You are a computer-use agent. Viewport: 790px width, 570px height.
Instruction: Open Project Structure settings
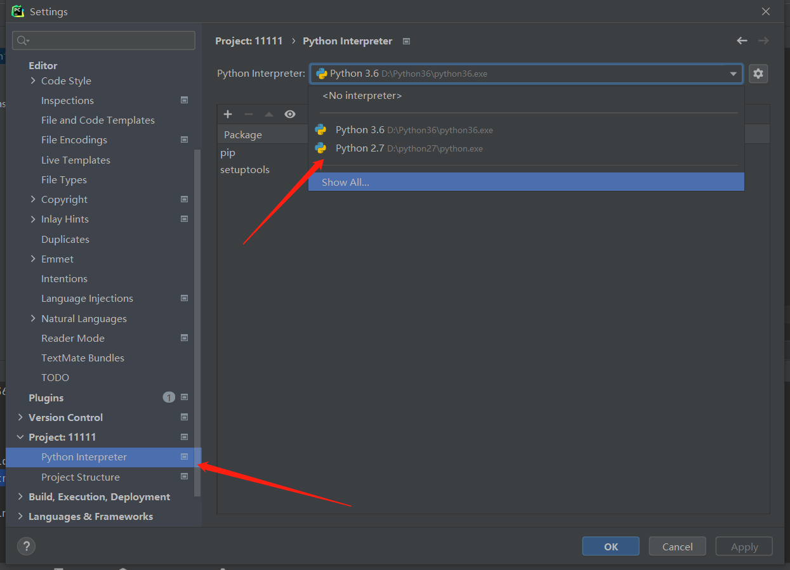81,477
